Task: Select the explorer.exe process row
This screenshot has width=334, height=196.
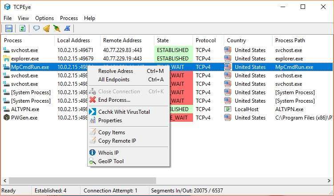Action: click(167, 59)
